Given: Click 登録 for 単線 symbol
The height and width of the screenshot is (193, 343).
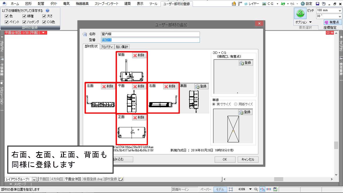Looking at the screenshot, I should tap(245, 112).
